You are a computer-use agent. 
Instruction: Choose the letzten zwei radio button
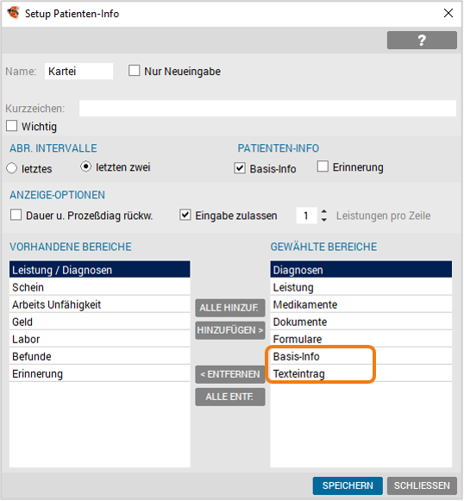pos(85,166)
